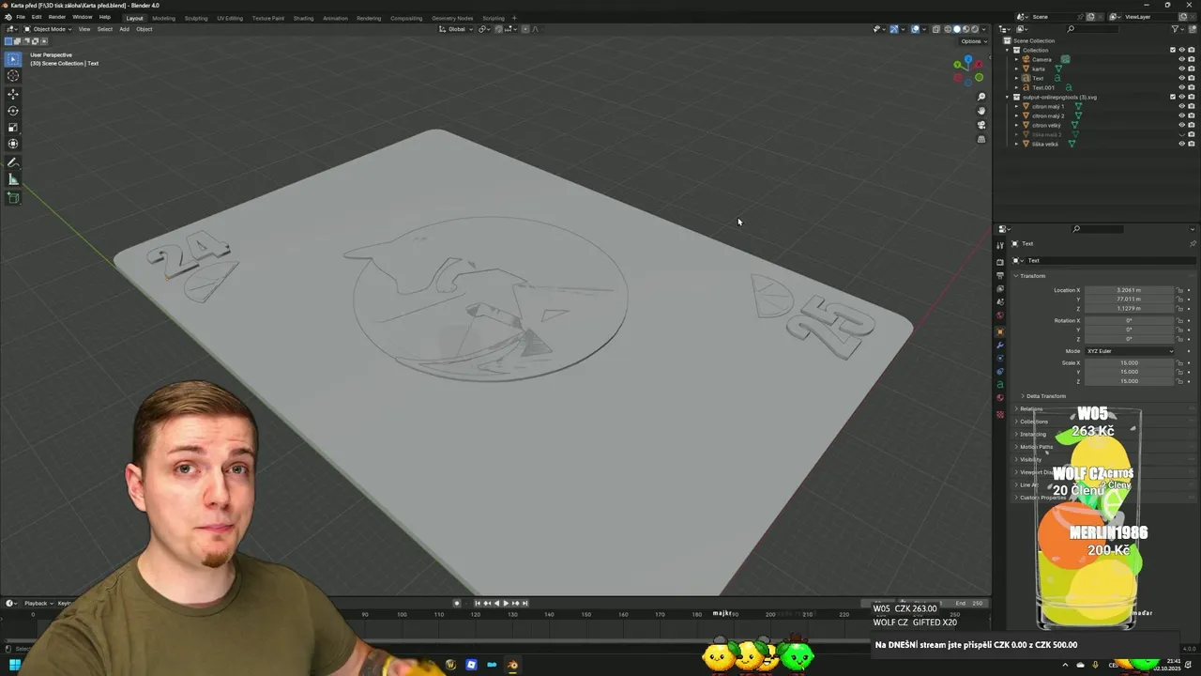Open the Output properties tab
Viewport: 1201px width, 676px height.
(x=1000, y=275)
